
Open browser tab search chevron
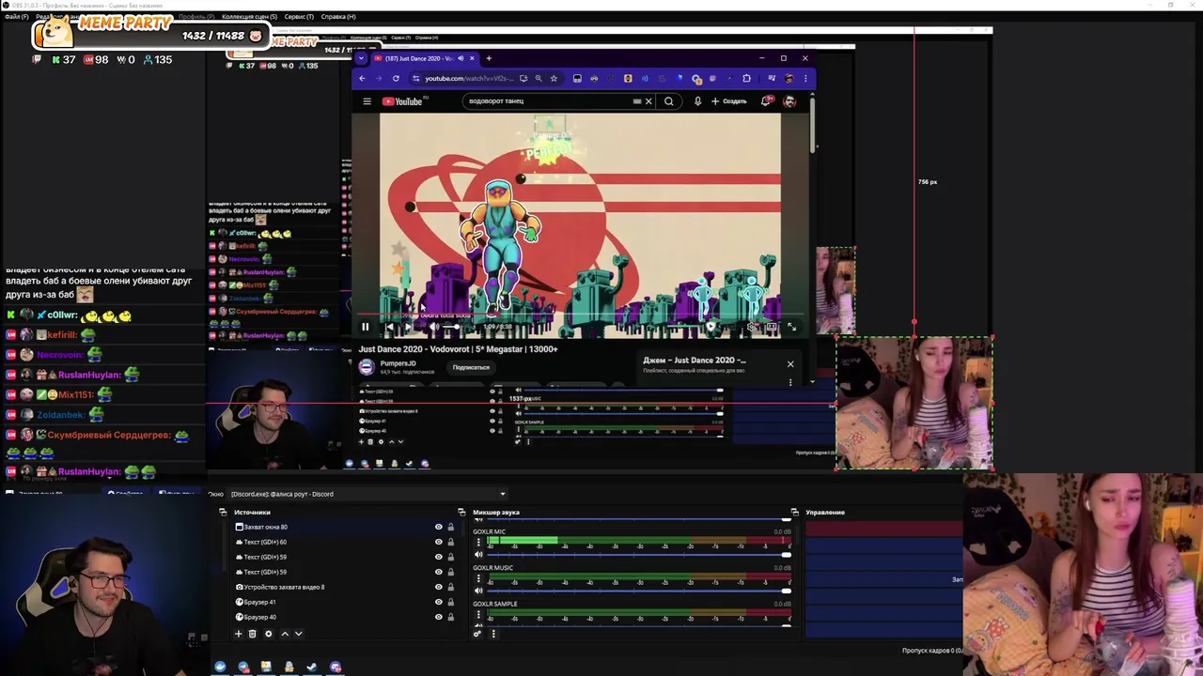click(x=361, y=58)
